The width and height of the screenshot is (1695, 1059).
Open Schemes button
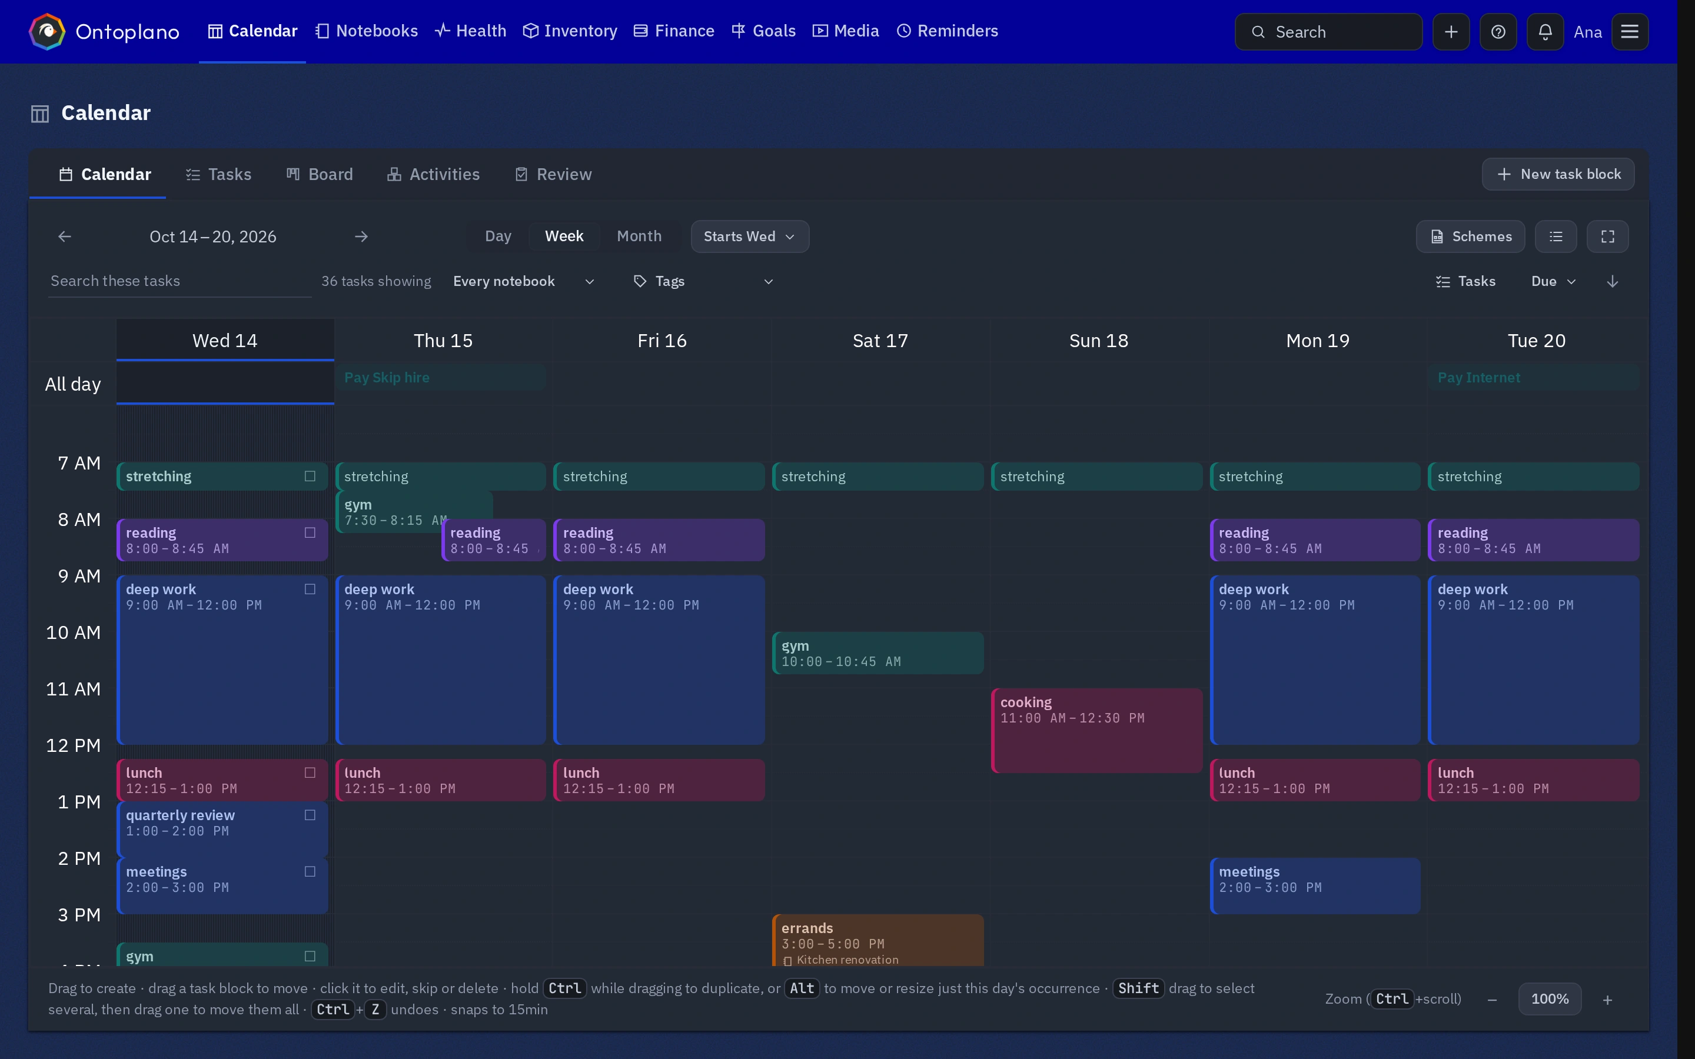1470,237
